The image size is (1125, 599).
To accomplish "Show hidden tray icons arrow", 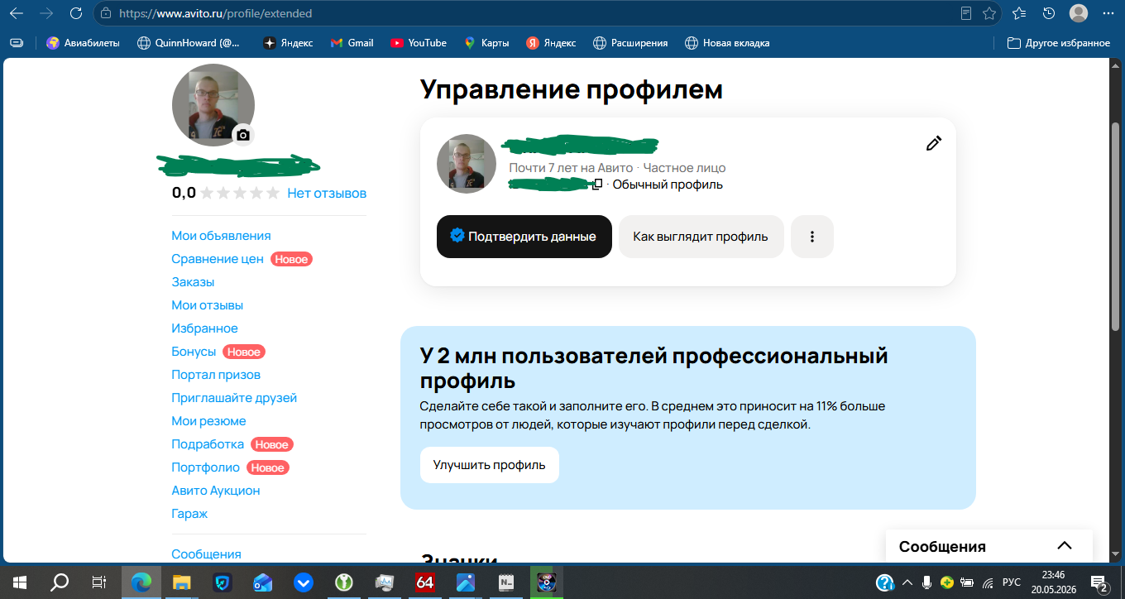I will coord(907,582).
